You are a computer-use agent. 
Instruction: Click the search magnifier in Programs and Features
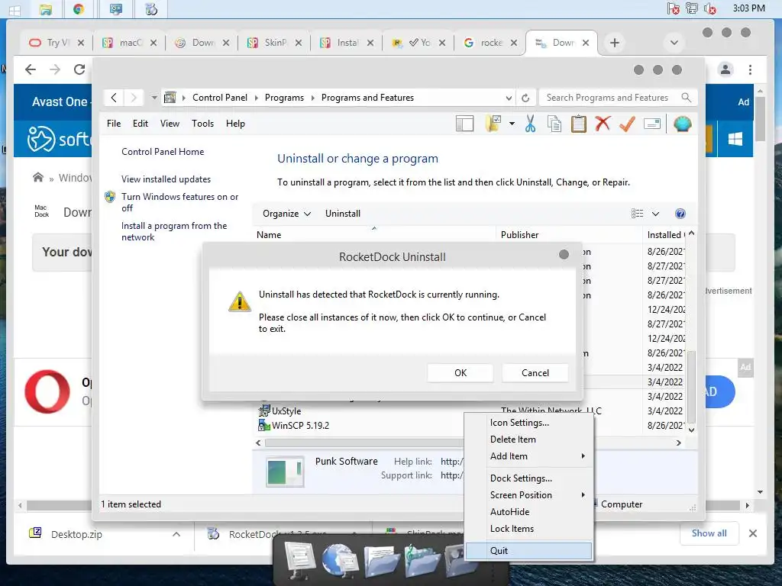[x=687, y=98]
